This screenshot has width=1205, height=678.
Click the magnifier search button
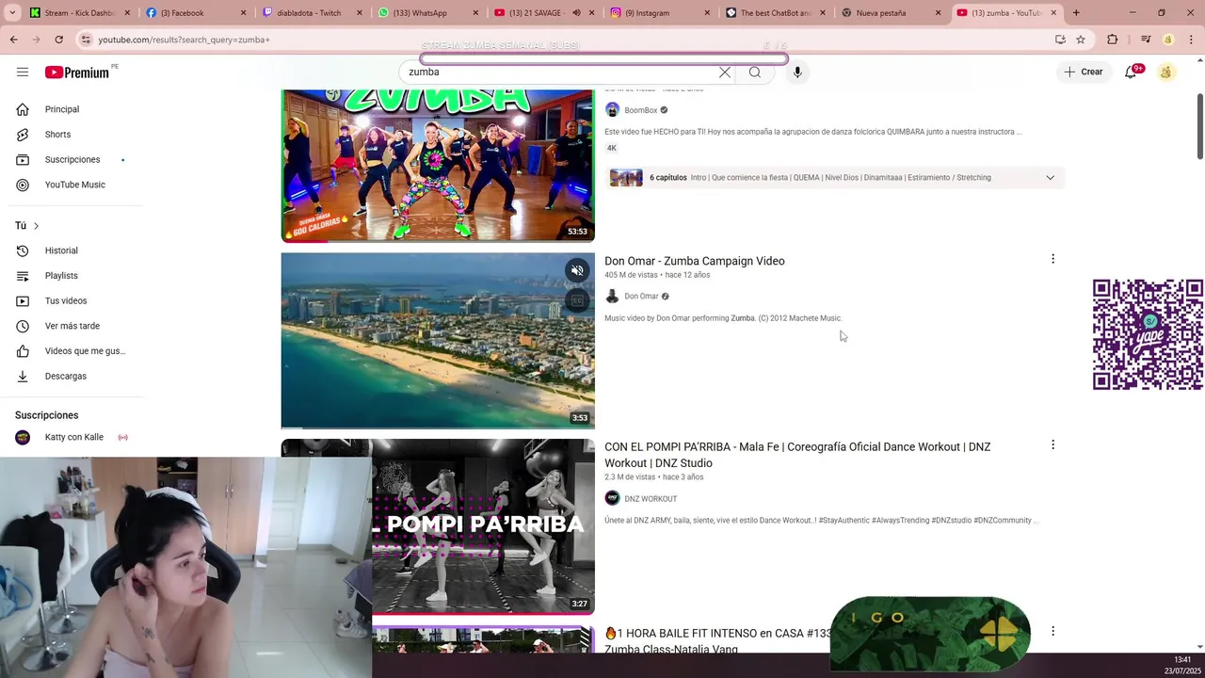point(755,73)
